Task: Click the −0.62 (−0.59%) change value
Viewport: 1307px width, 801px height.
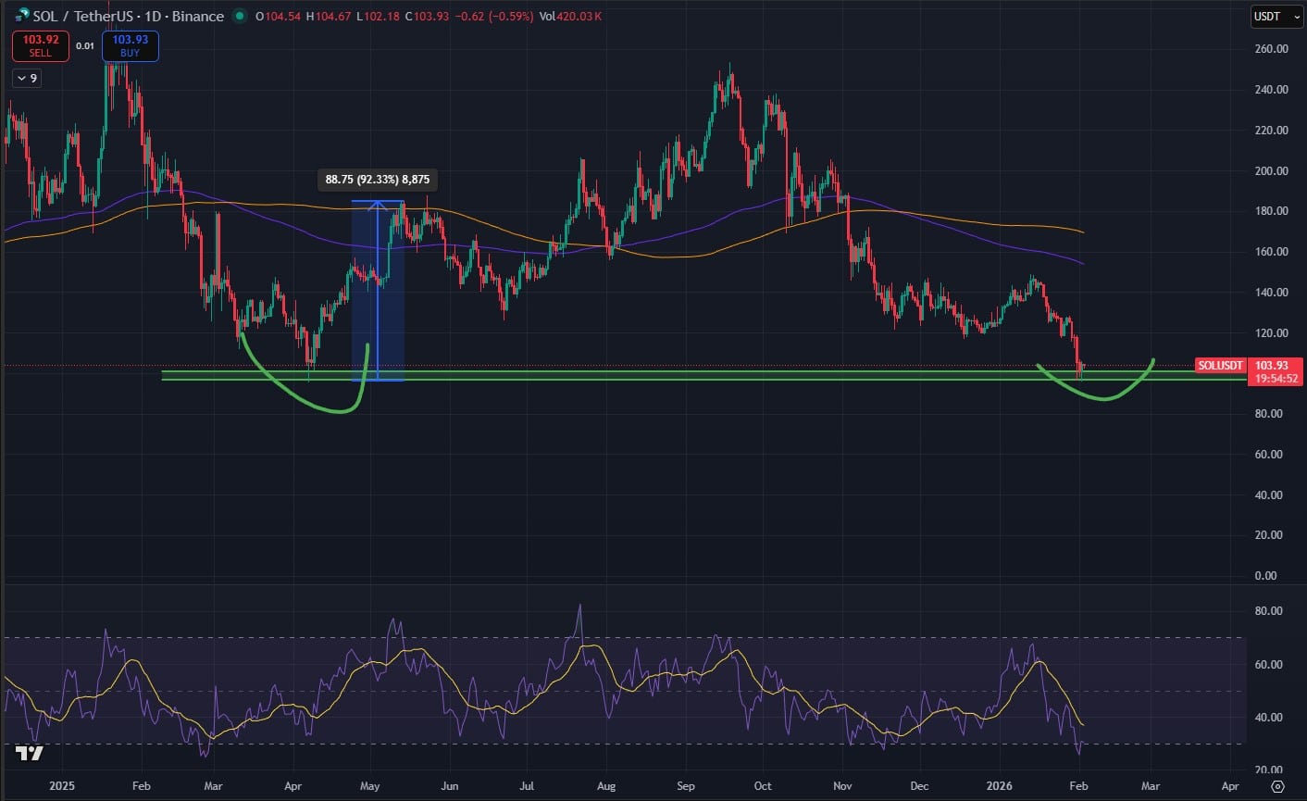Action: 494,16
